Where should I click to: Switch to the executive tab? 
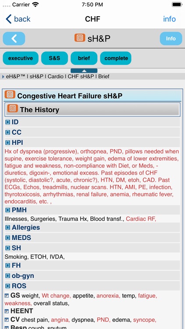click(x=21, y=58)
